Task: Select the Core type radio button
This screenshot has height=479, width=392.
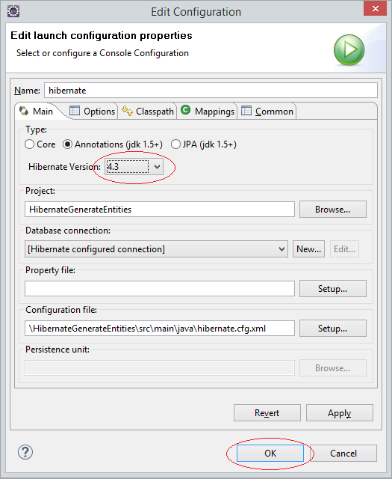Action: click(29, 144)
